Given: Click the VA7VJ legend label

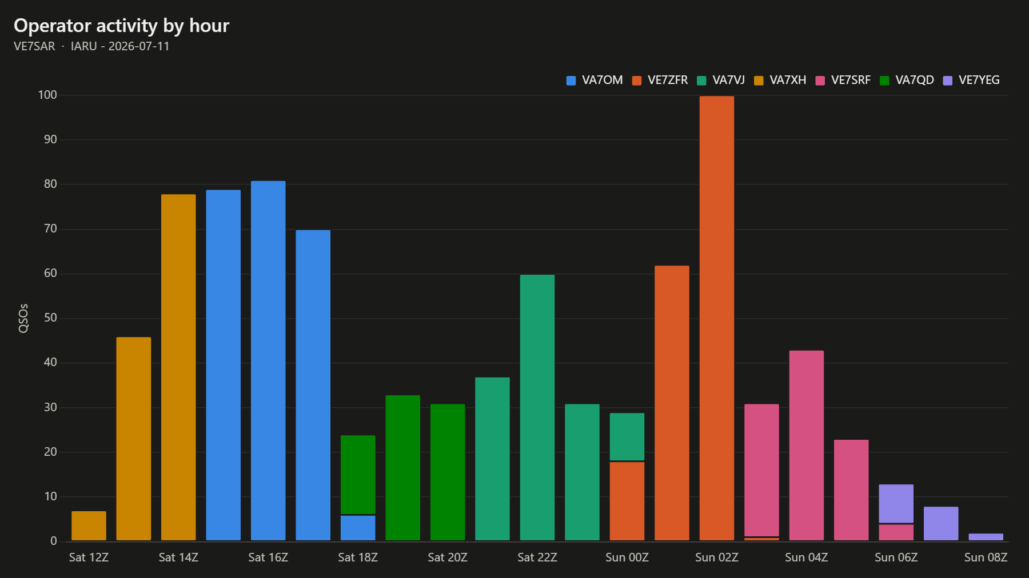Looking at the screenshot, I should (x=728, y=81).
